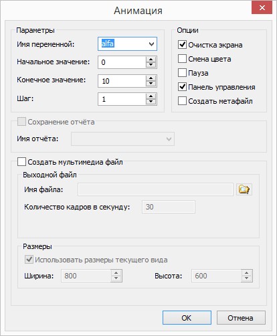Screen dimensions: 277x336
Task: Decrease Шаг value with down arrow
Action: [151, 102]
